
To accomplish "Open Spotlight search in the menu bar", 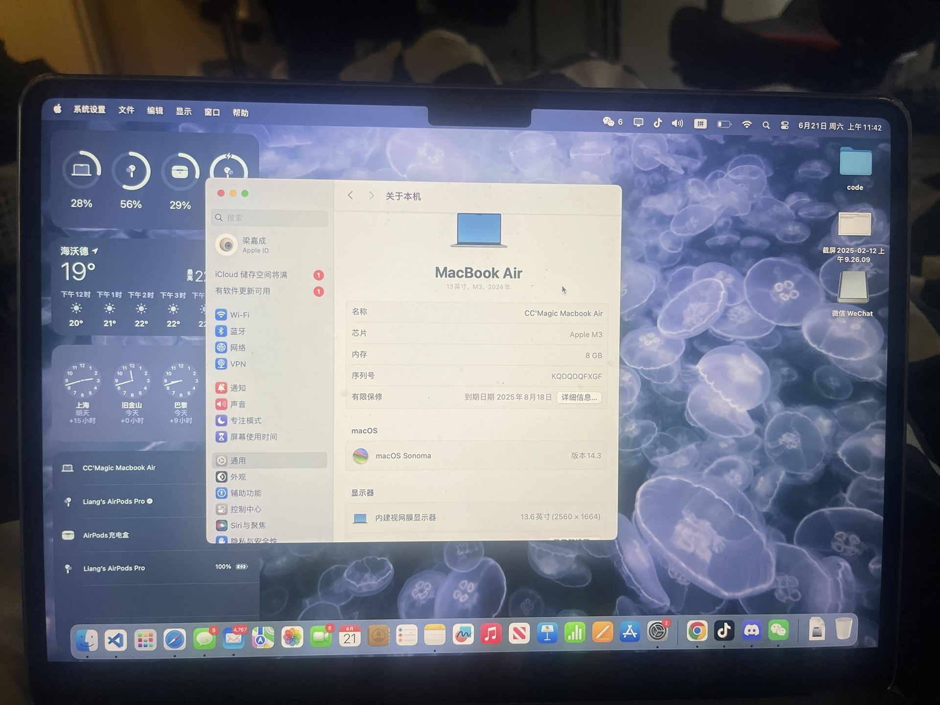I will click(x=766, y=125).
